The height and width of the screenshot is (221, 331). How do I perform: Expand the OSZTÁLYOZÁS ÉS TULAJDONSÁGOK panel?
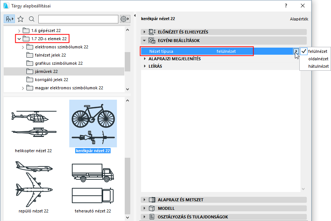pos(144,217)
